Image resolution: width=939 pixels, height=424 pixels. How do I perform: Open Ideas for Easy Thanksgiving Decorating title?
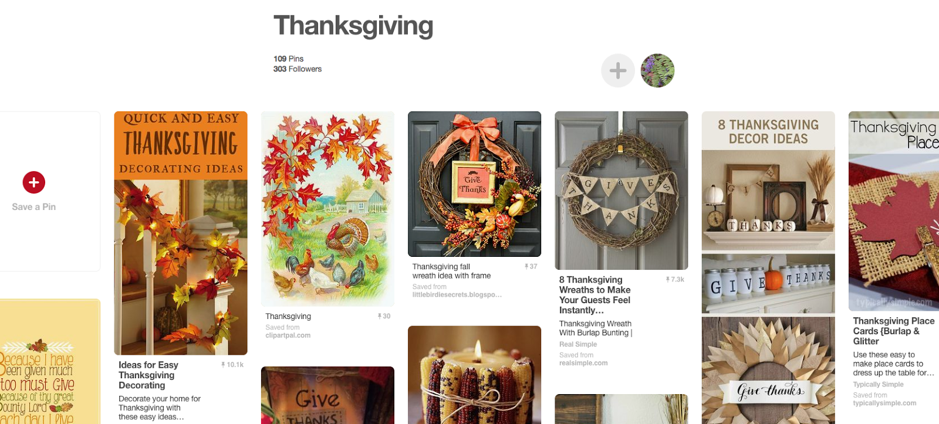tap(148, 375)
